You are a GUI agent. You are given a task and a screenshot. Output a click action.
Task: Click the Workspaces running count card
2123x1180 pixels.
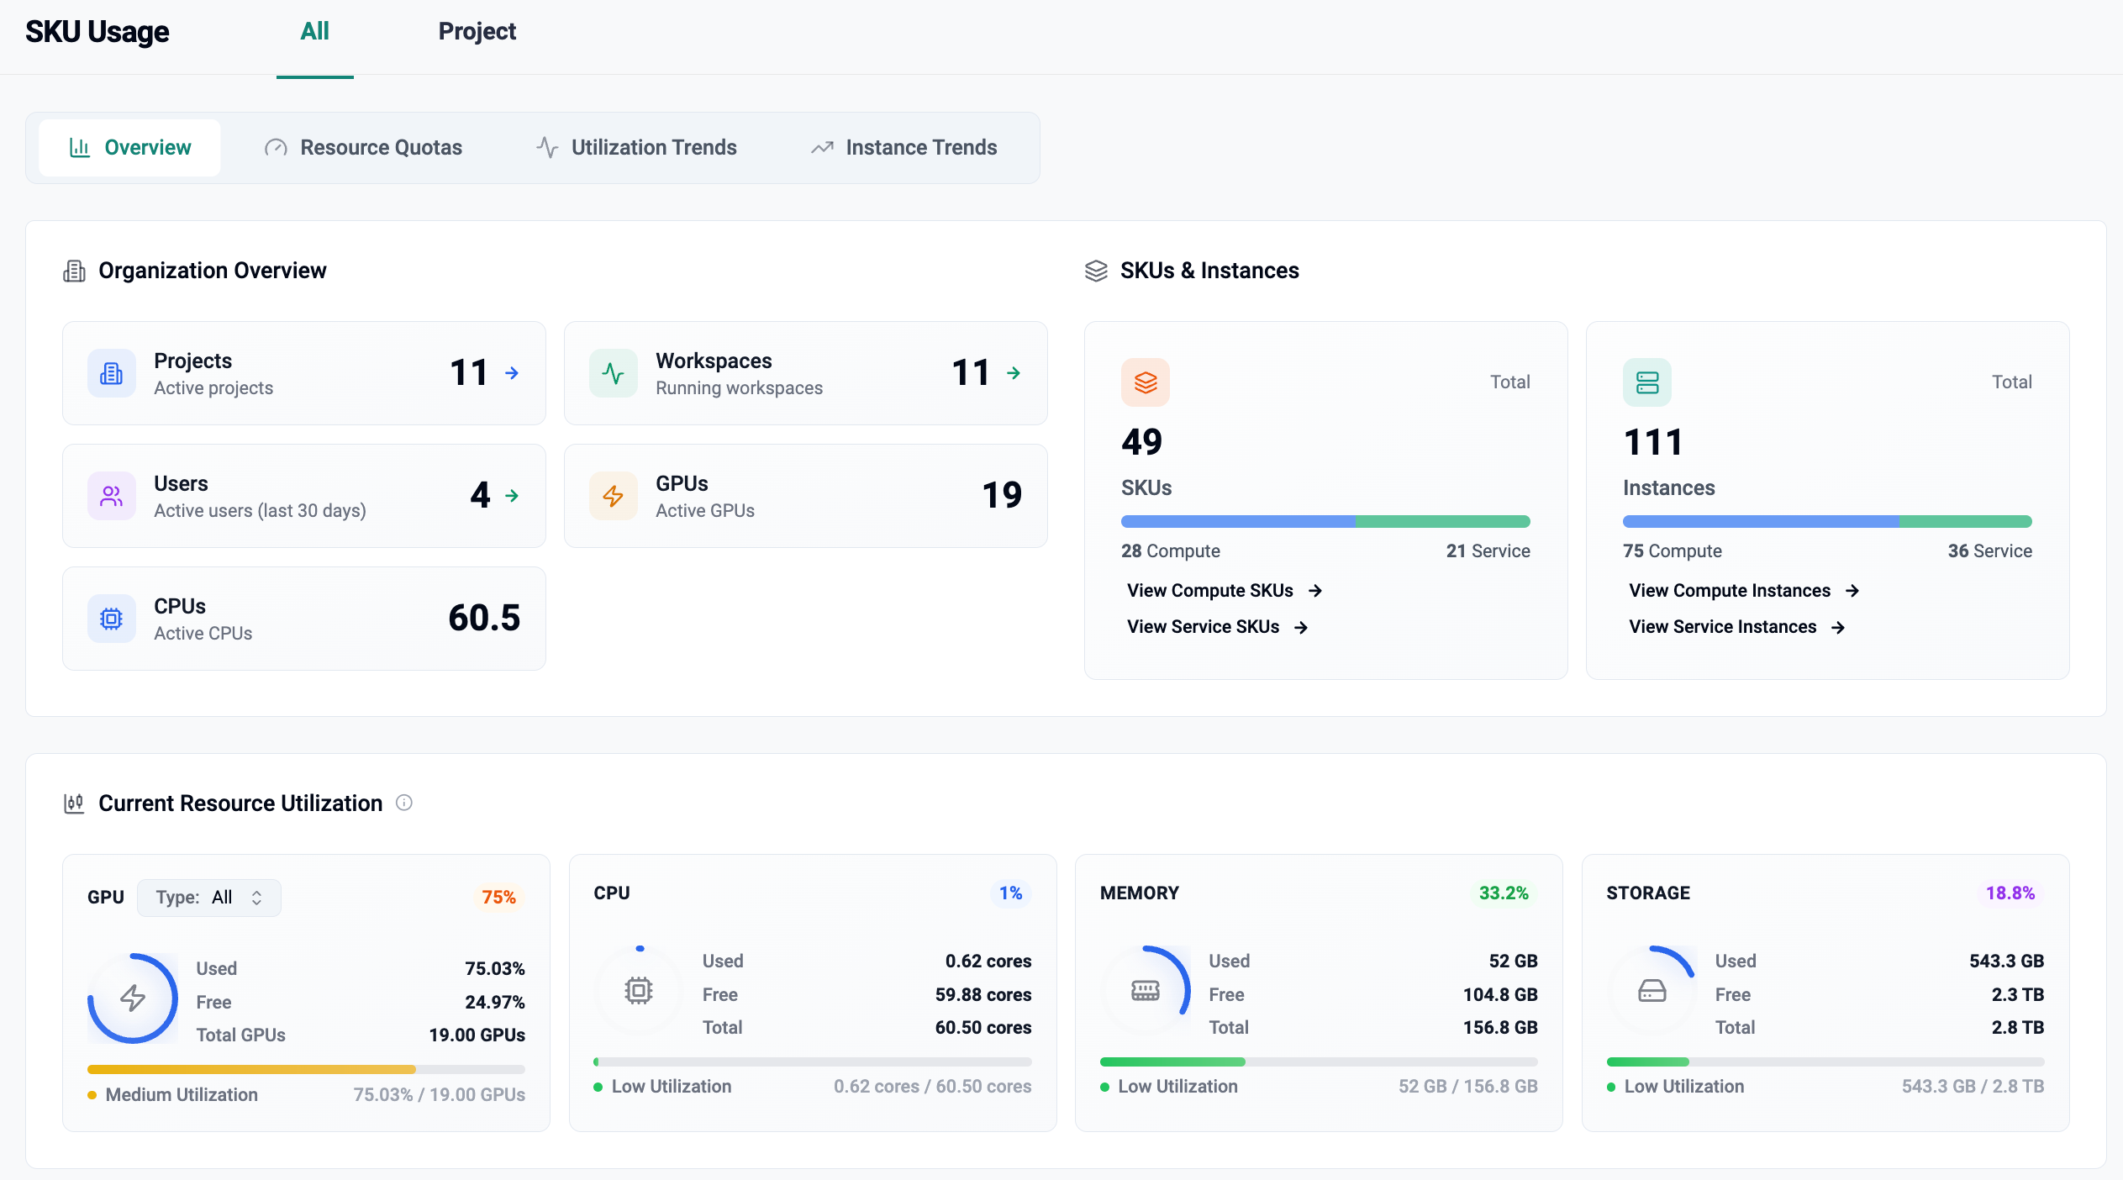[805, 373]
